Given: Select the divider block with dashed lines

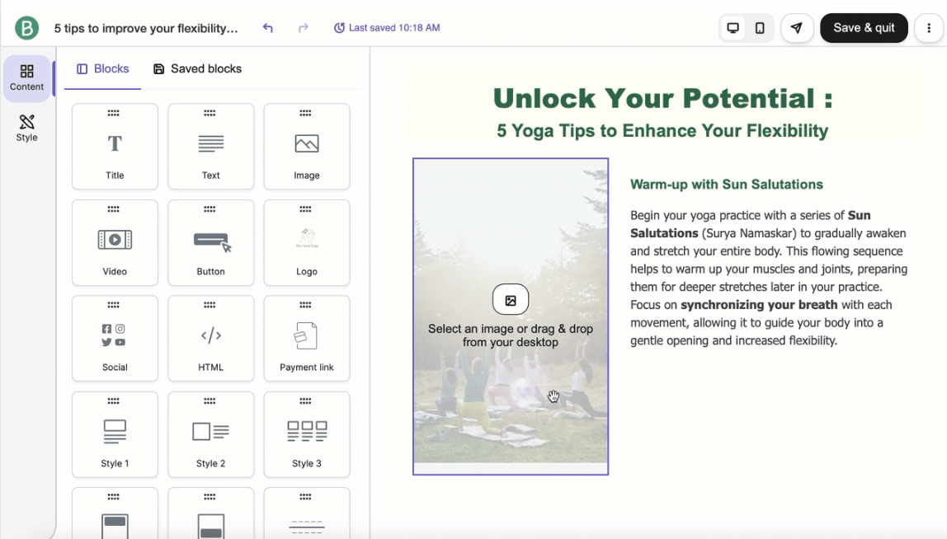Looking at the screenshot, I should (x=307, y=513).
